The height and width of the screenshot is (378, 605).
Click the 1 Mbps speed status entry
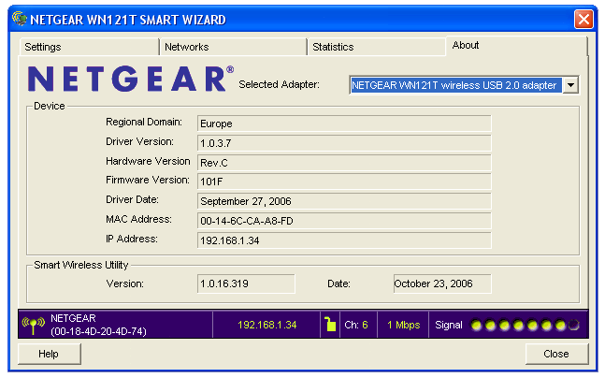(x=404, y=325)
